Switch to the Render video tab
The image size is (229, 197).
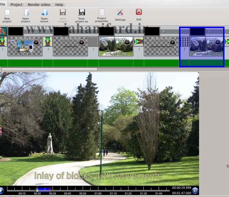click(x=39, y=5)
